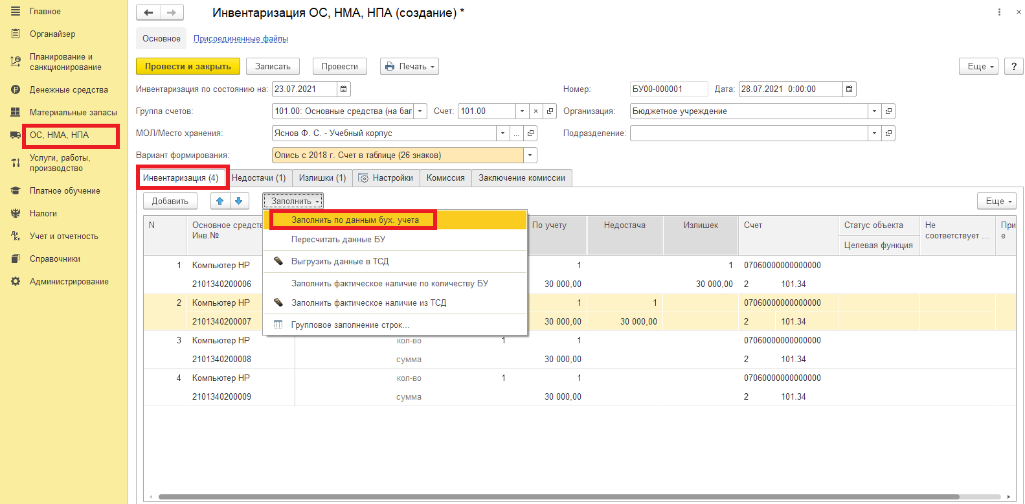Select the Основное section
1025x504 pixels.
coord(161,38)
